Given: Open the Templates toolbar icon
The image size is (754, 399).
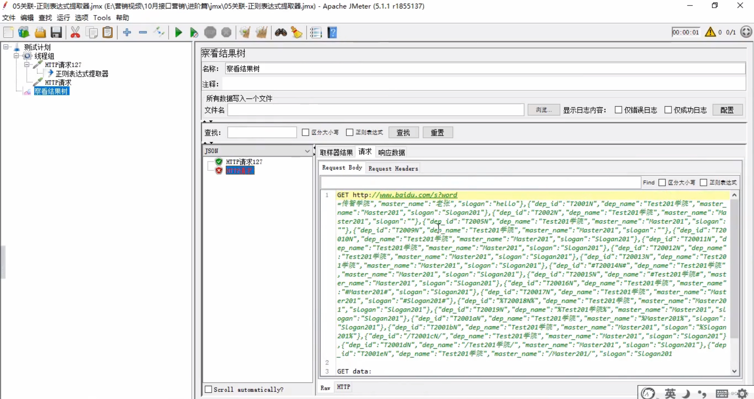Looking at the screenshot, I should click(x=24, y=32).
